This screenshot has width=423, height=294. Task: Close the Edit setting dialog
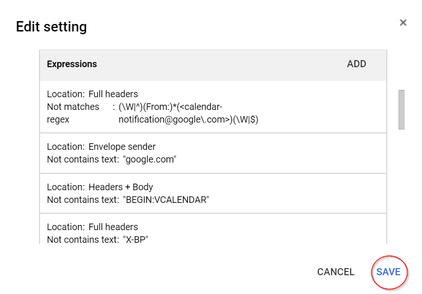[403, 23]
